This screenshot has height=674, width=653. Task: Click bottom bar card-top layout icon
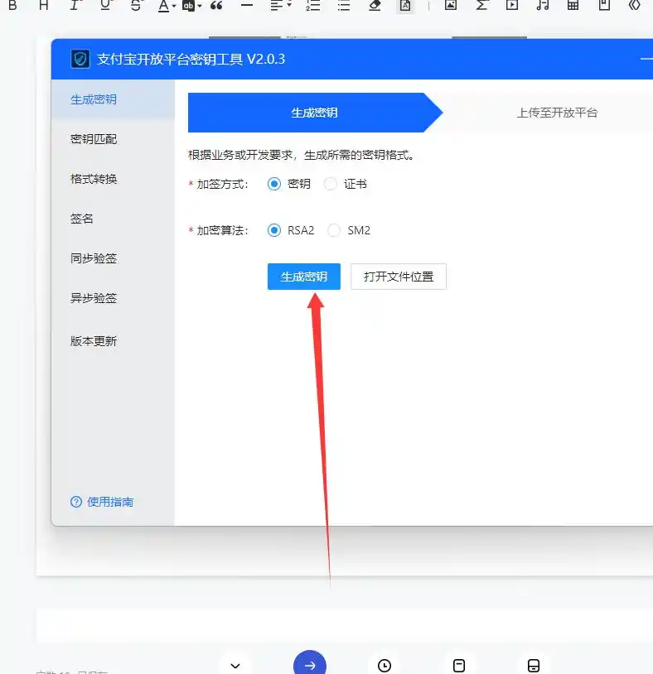point(459,666)
